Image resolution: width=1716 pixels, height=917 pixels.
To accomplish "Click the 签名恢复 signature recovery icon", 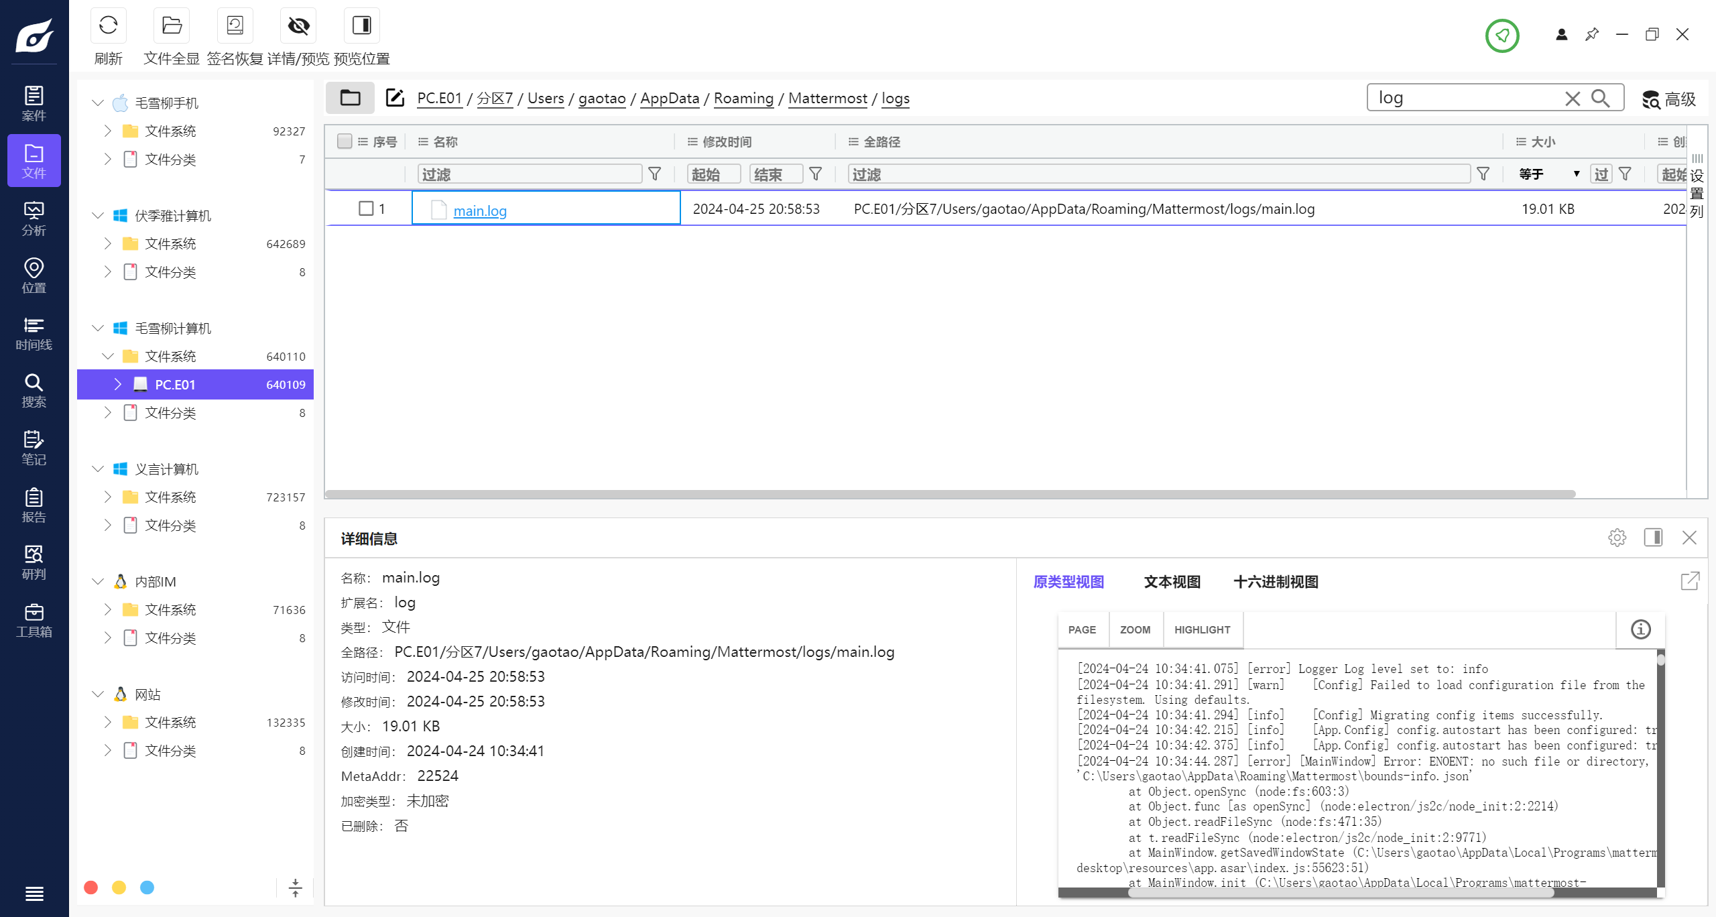I will (235, 26).
